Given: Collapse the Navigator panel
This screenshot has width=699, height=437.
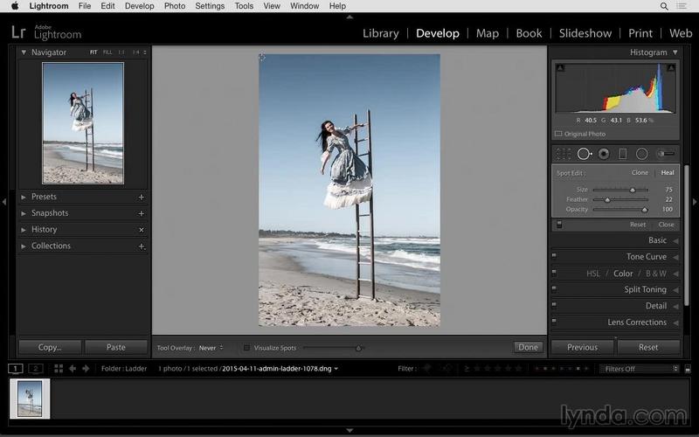Looking at the screenshot, I should (24, 52).
